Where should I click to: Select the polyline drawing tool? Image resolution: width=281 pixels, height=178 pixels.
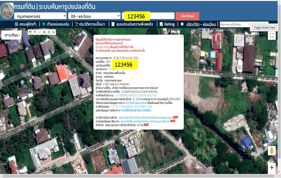click(39, 32)
